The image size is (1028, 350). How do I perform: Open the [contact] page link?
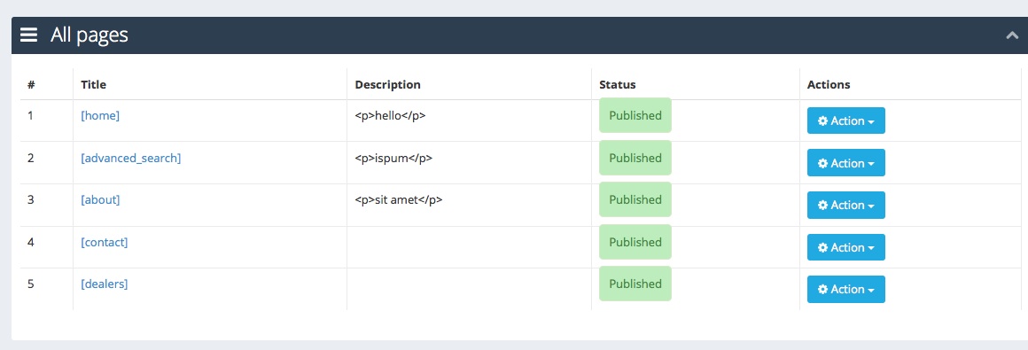(105, 242)
